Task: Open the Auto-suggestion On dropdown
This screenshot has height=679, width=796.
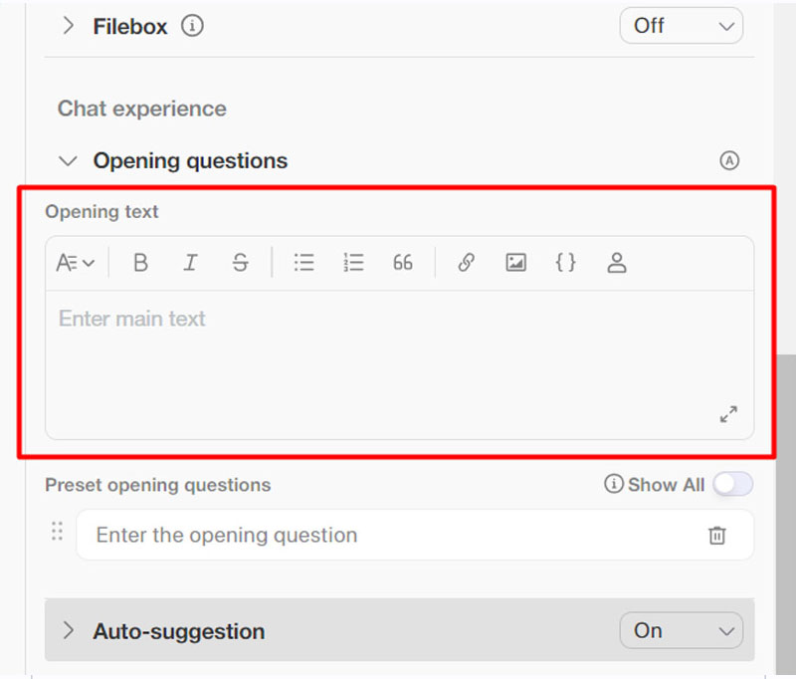Action: tap(681, 630)
